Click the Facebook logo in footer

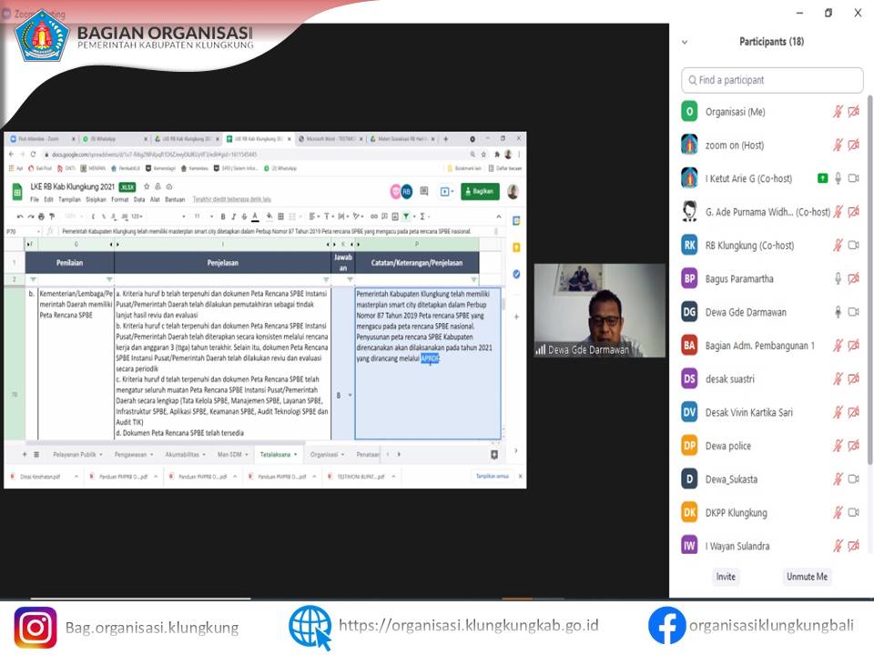666,626
